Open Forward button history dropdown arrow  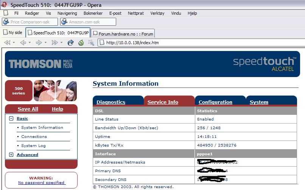click(x=45, y=43)
